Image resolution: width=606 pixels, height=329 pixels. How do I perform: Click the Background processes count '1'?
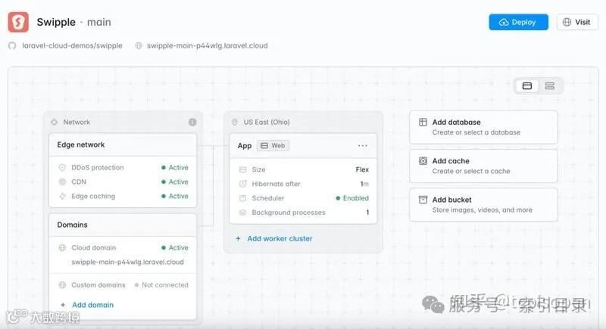[367, 213]
